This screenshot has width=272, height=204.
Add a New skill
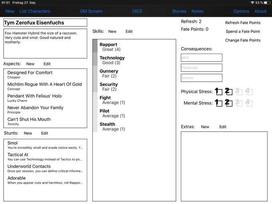[112, 31]
